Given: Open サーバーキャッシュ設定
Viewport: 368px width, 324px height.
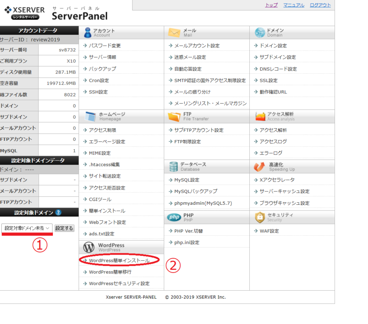Looking at the screenshot, I should (285, 191).
